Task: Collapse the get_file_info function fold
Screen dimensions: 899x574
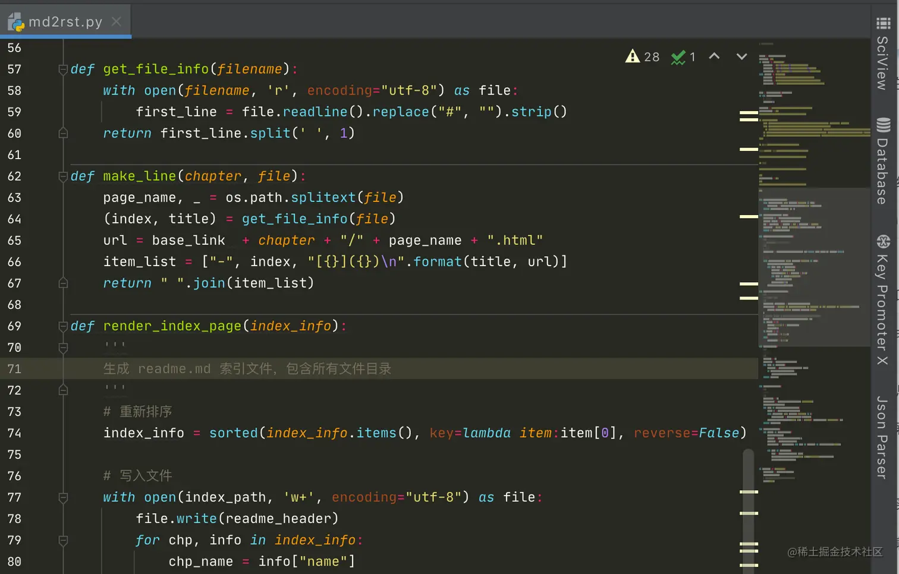Action: [x=63, y=70]
